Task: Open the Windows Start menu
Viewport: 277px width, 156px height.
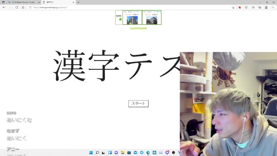Action: 91,153
